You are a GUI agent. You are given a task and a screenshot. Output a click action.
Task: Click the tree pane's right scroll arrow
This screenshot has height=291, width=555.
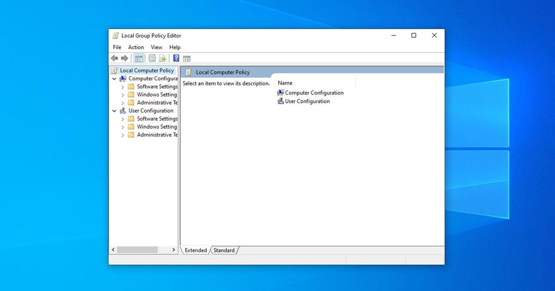pos(174,250)
